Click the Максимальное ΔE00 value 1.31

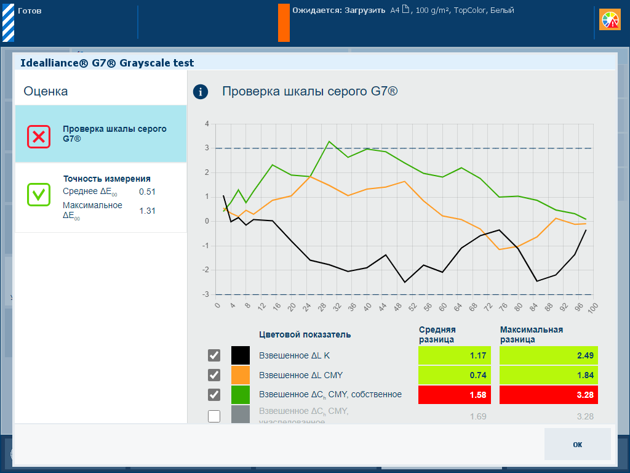147,211
